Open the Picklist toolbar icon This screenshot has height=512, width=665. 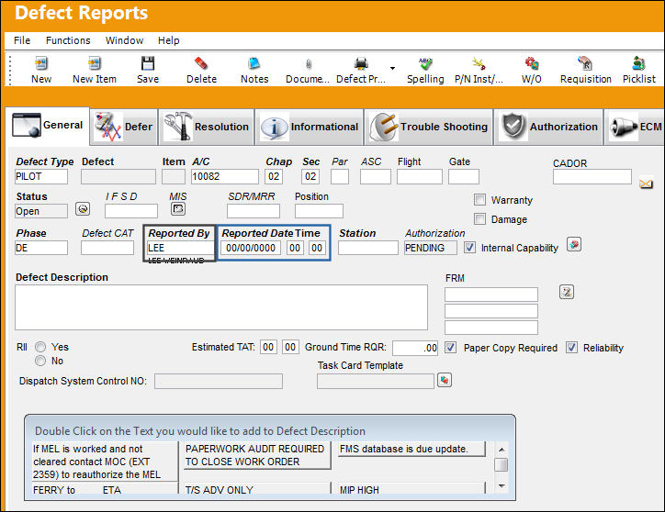(x=638, y=63)
